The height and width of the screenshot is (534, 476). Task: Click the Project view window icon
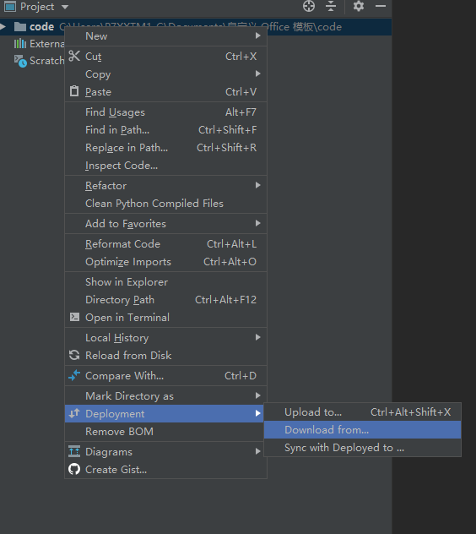10,6
